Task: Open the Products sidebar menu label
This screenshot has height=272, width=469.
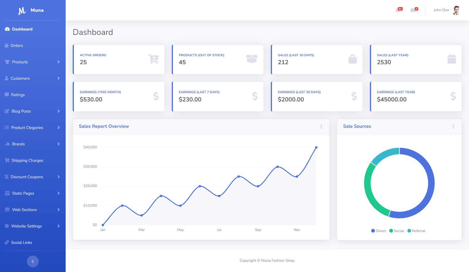Action: point(20,62)
